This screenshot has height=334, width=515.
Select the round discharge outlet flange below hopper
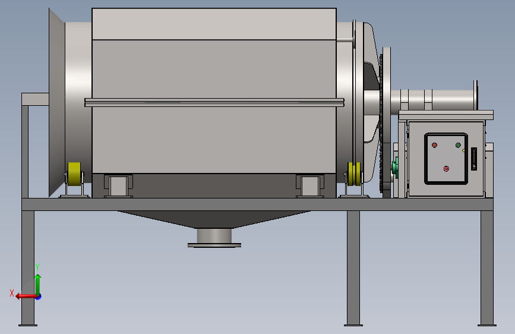(214, 245)
